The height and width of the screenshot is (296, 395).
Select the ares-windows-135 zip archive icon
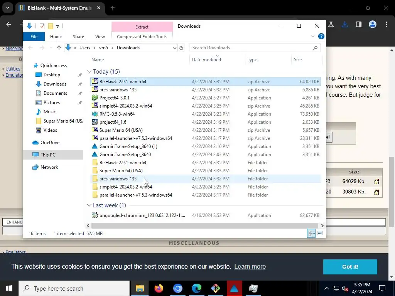(95, 89)
